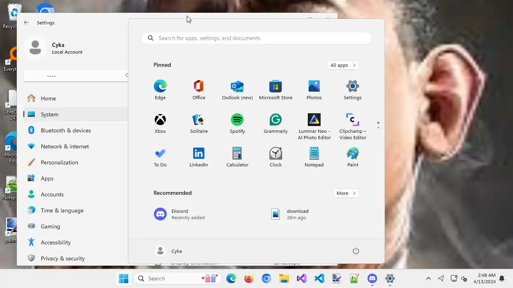The width and height of the screenshot is (513, 288).
Task: Open the Solitaire game
Action: (x=199, y=124)
